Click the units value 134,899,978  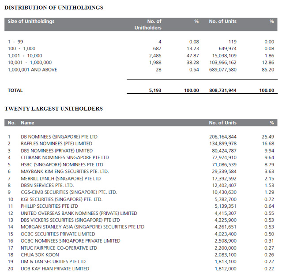pyautogui.click(x=223, y=144)
